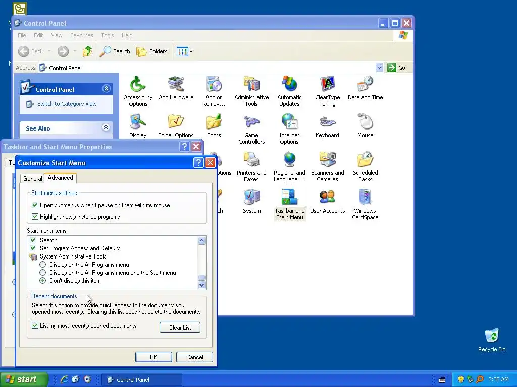Open ClearType Tuning icon
The width and height of the screenshot is (517, 387).
point(327,91)
